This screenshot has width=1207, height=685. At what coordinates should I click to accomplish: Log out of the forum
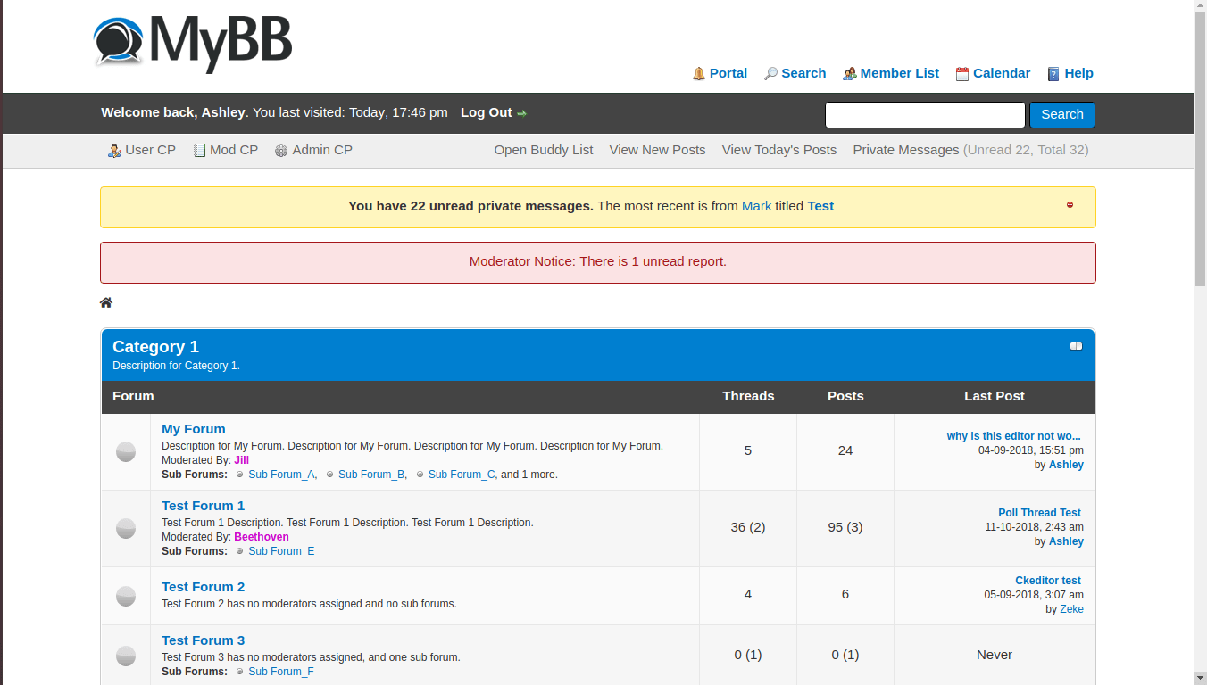[x=487, y=112]
